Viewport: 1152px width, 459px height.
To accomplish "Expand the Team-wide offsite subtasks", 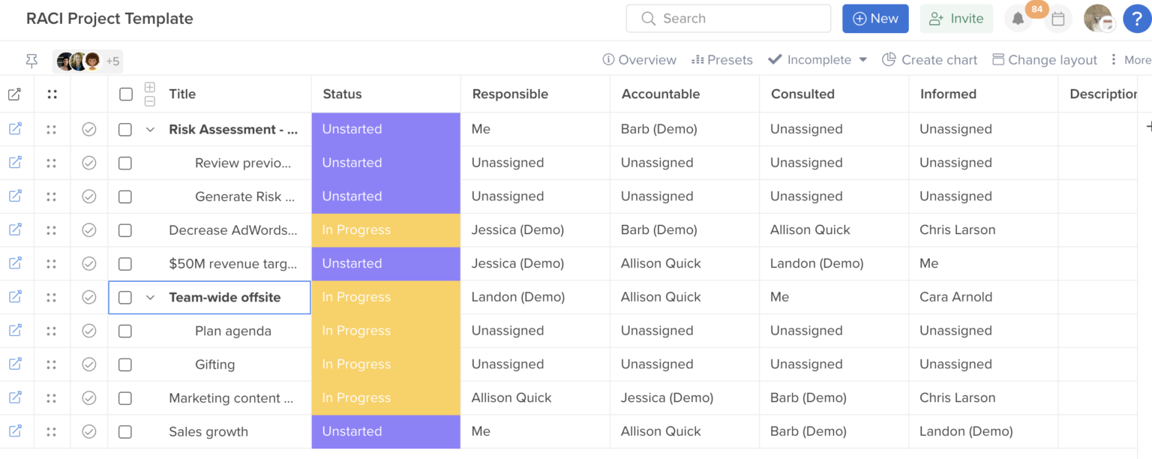I will pos(149,297).
